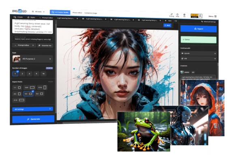Close the third image tab
The height and width of the screenshot is (155, 231).
point(133,20)
